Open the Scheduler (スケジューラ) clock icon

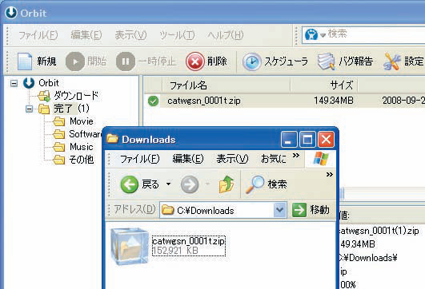(x=251, y=61)
